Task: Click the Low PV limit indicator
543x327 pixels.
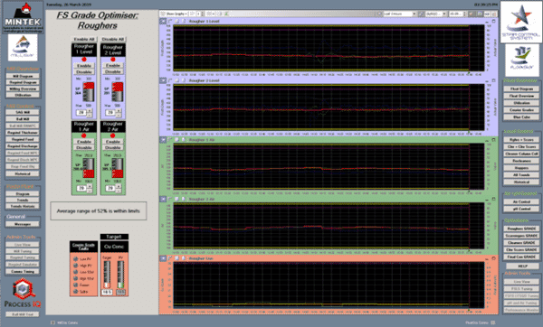Action: (75, 259)
